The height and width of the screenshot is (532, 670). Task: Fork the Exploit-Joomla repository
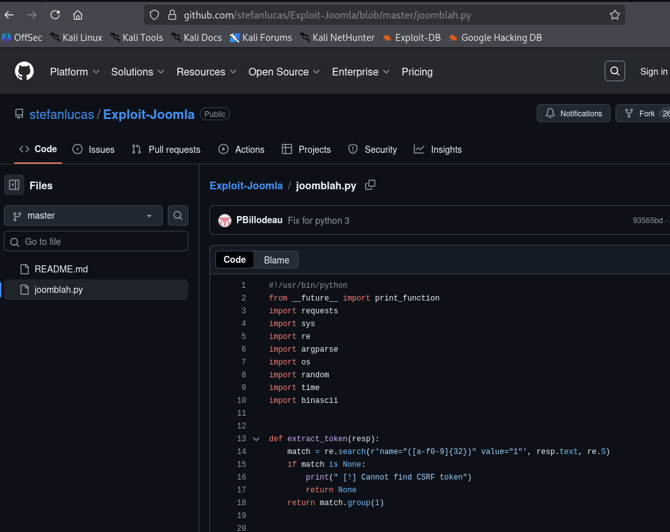[x=648, y=113]
